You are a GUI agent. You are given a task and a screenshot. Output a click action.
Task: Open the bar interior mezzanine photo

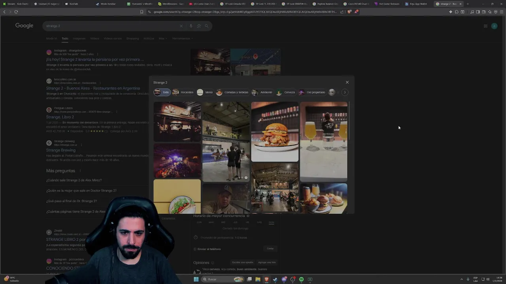(x=177, y=121)
